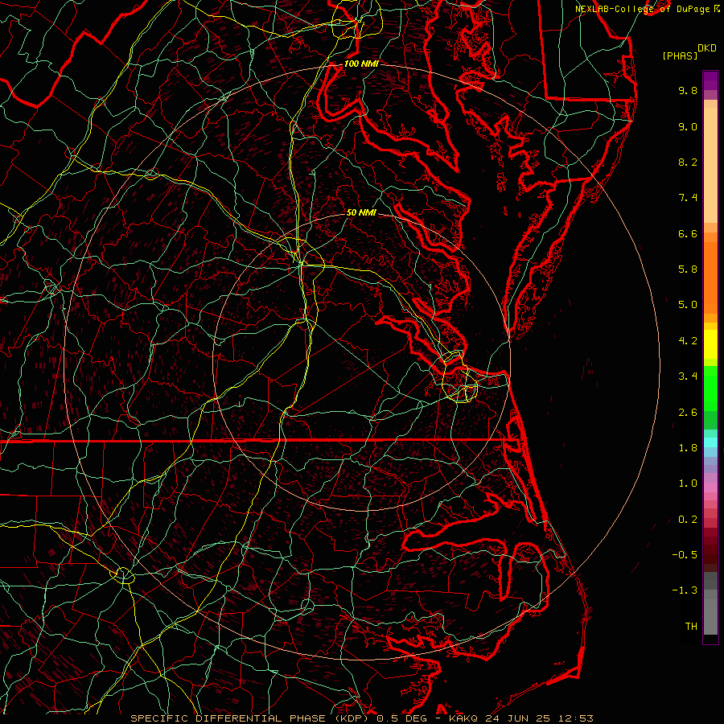The image size is (724, 724).
Task: Click the 50 NMI range ring label
Action: coord(361,212)
